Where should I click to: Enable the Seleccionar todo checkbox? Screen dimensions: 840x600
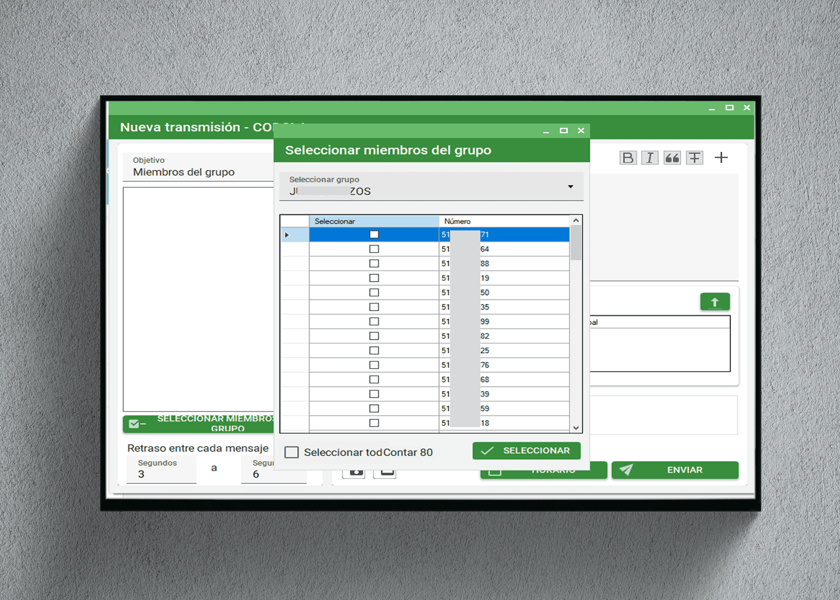click(292, 452)
